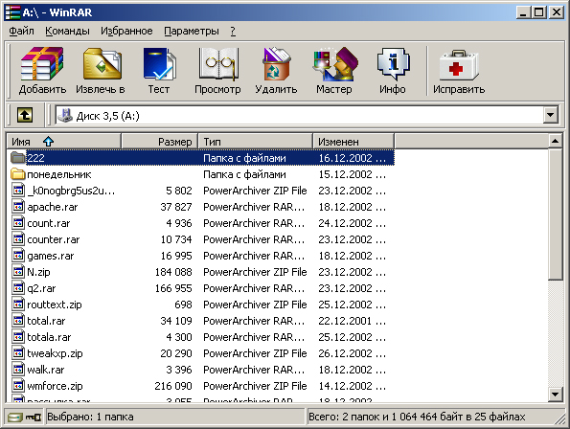Click the Исправить (Repair) icon

tap(459, 71)
